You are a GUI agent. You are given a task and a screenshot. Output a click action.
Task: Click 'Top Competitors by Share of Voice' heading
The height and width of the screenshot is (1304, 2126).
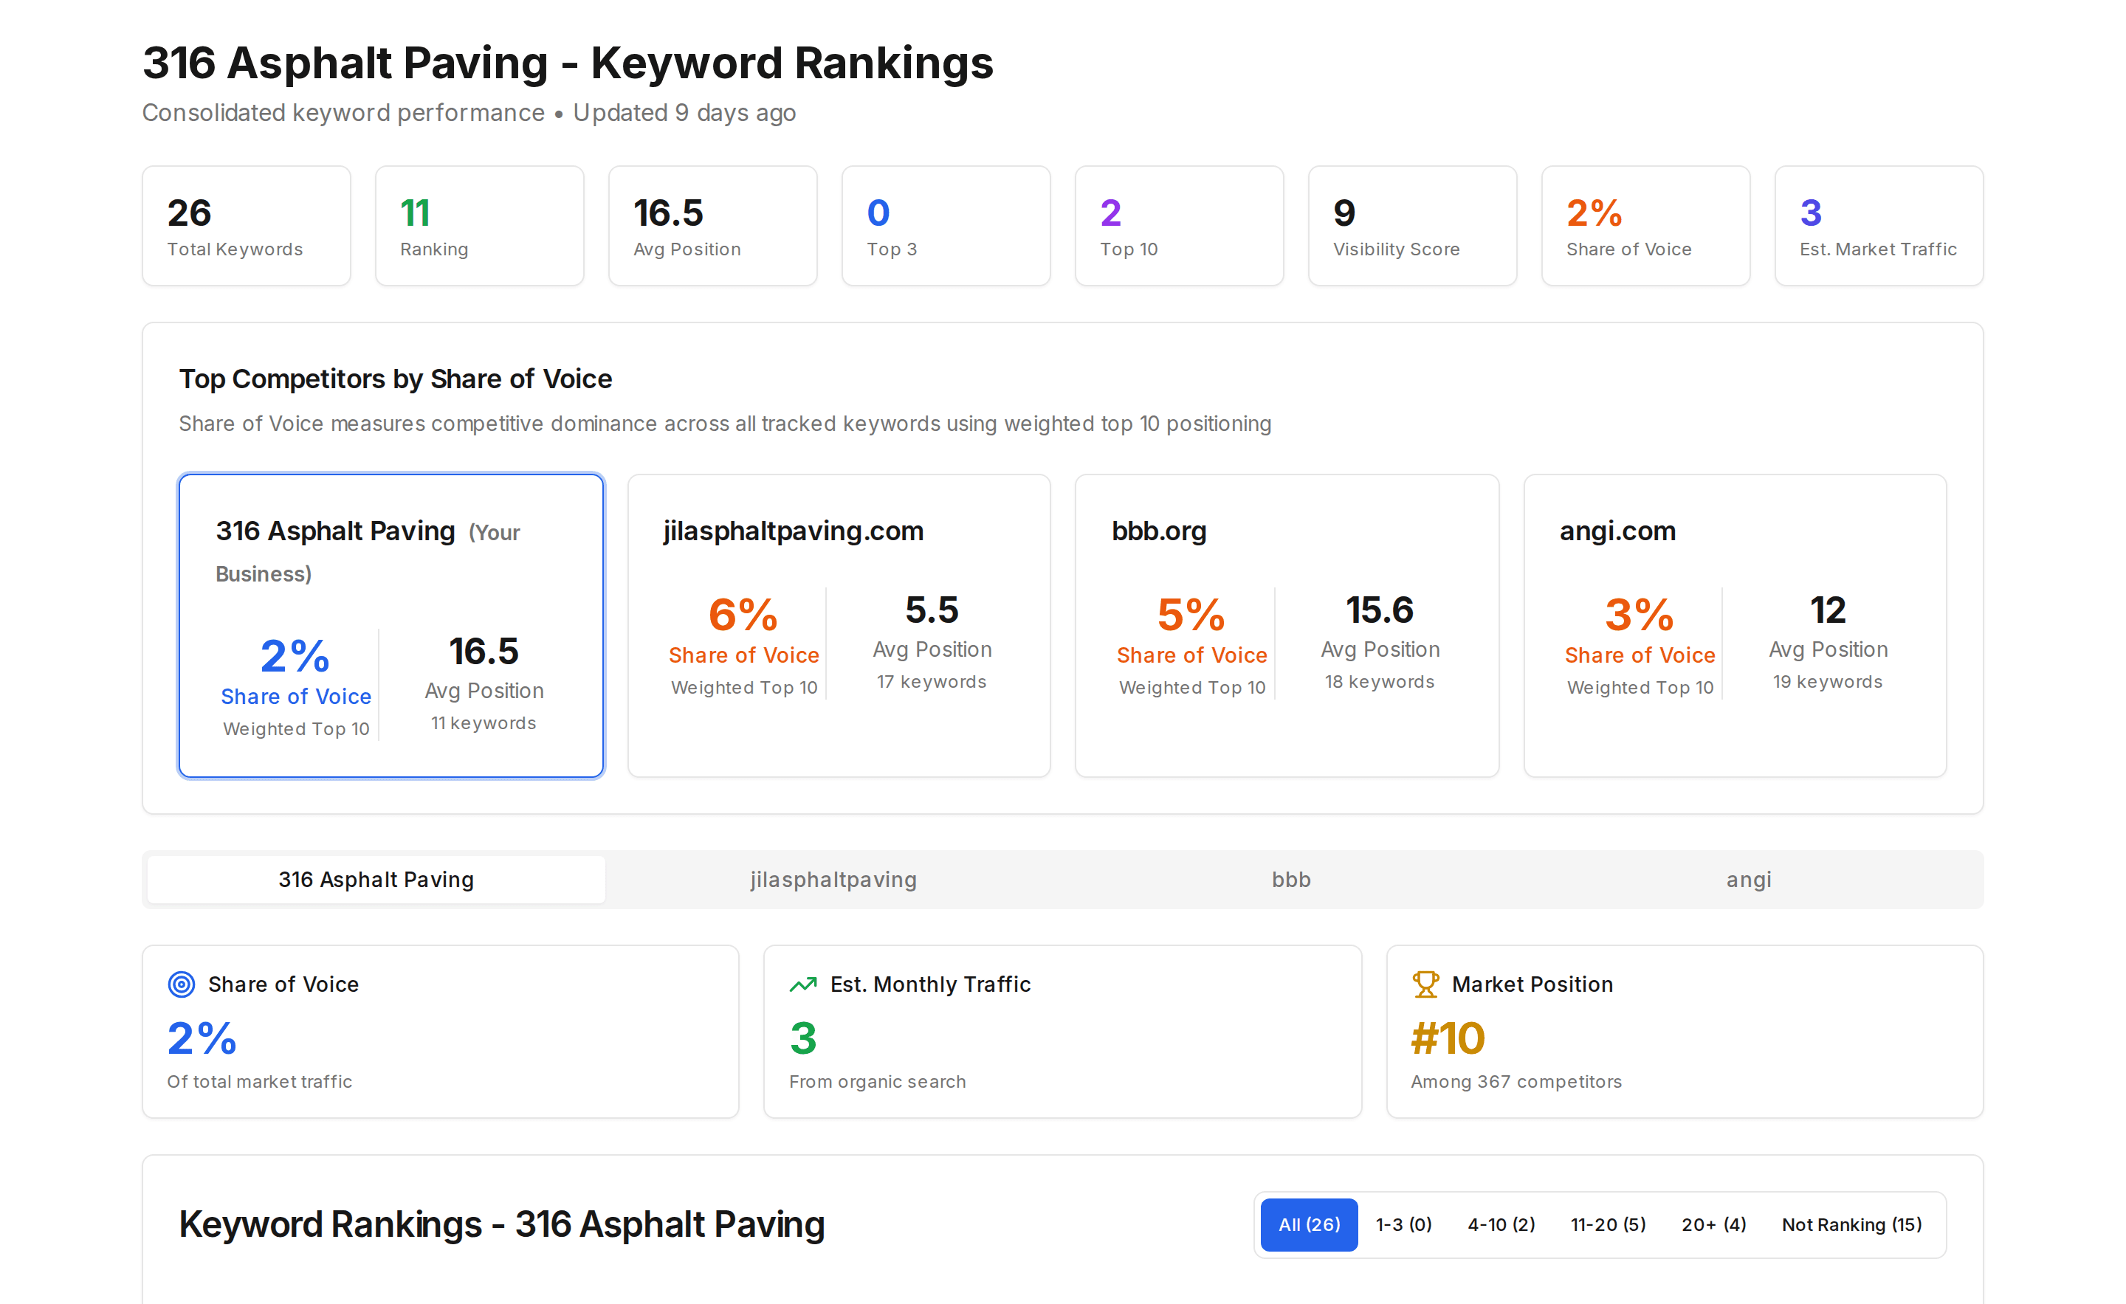pyautogui.click(x=395, y=379)
